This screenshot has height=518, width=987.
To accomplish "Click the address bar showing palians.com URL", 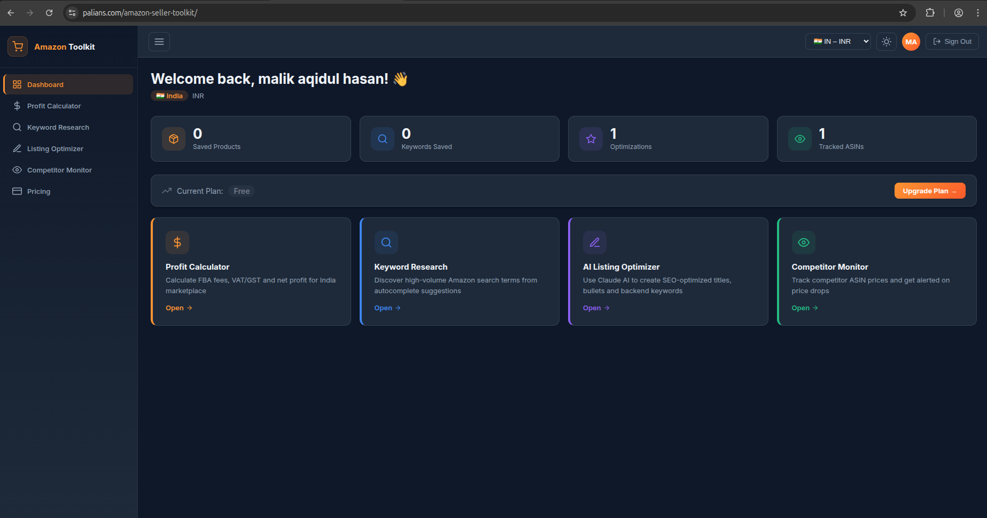I will (x=489, y=13).
